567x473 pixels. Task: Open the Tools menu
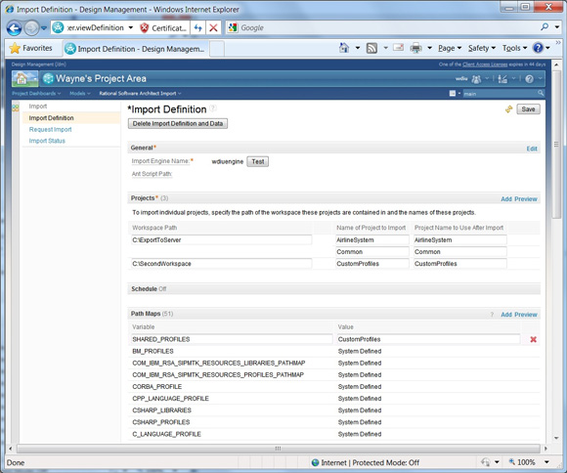pos(514,48)
